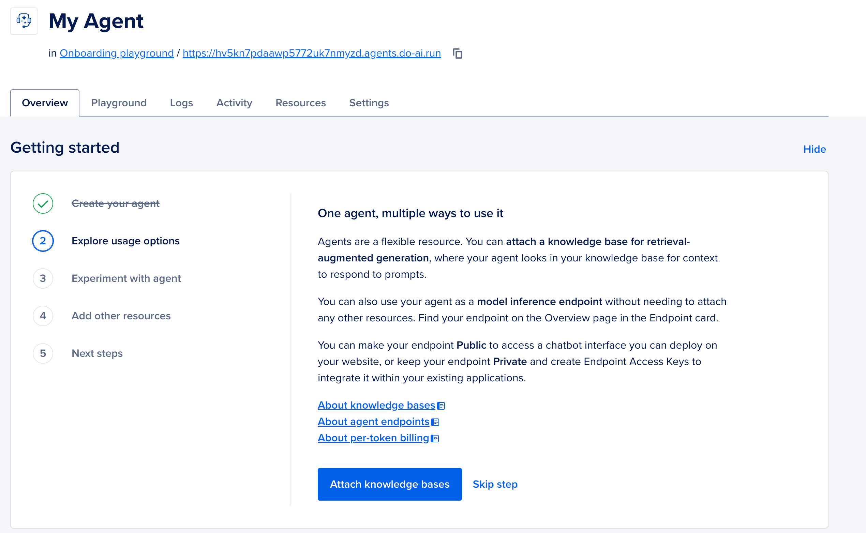Go to the Activity tab

pos(234,103)
